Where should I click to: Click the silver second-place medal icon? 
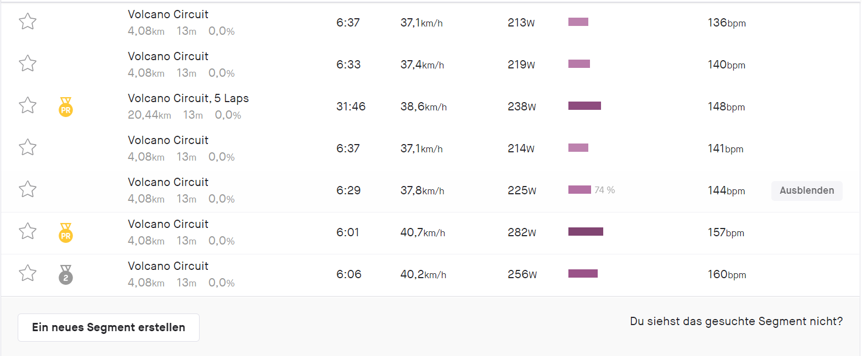[66, 274]
